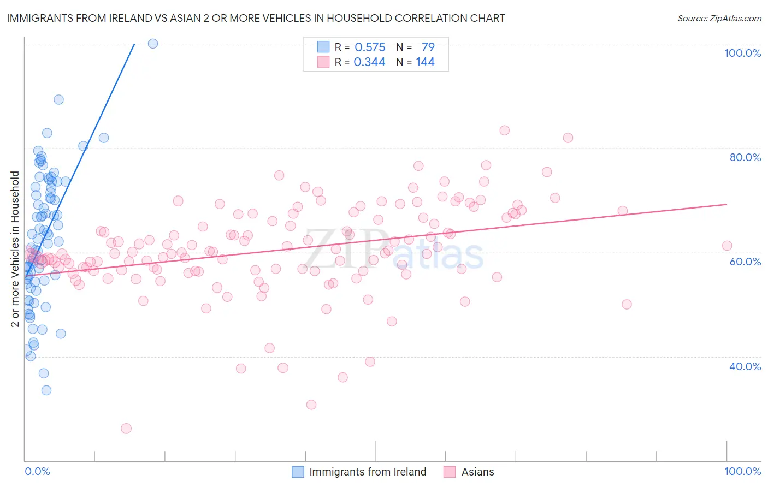The image size is (768, 487).
Task: Click the topmost blue point near 100%
Action: tap(153, 44)
